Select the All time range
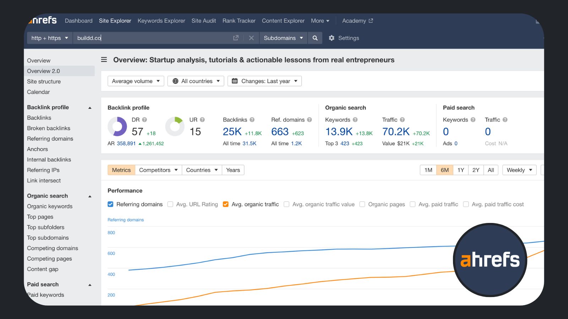568x319 pixels. pyautogui.click(x=491, y=170)
